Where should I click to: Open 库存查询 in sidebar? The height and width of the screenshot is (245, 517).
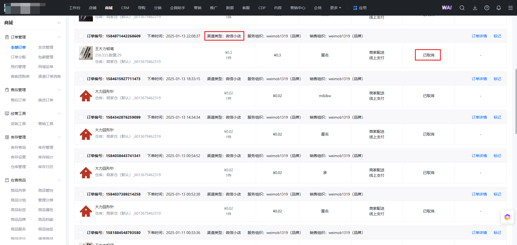[x=18, y=147]
